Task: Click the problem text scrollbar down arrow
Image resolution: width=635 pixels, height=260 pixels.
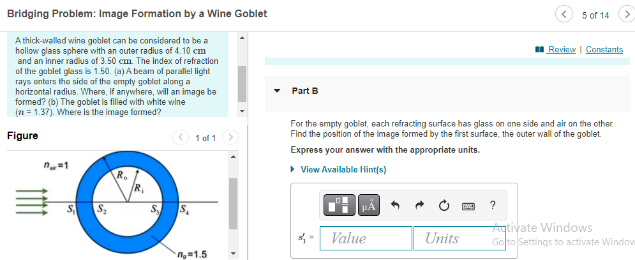Action: [x=242, y=111]
